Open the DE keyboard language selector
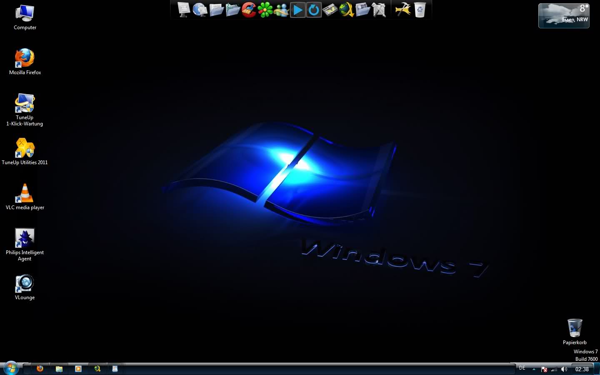Screen dimensions: 600x375 coord(522,368)
